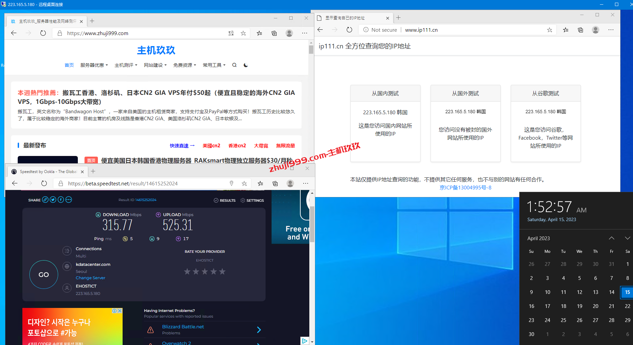This screenshot has width=633, height=345.
Task: Add zhuji999.com page to favorites star
Action: 243,33
